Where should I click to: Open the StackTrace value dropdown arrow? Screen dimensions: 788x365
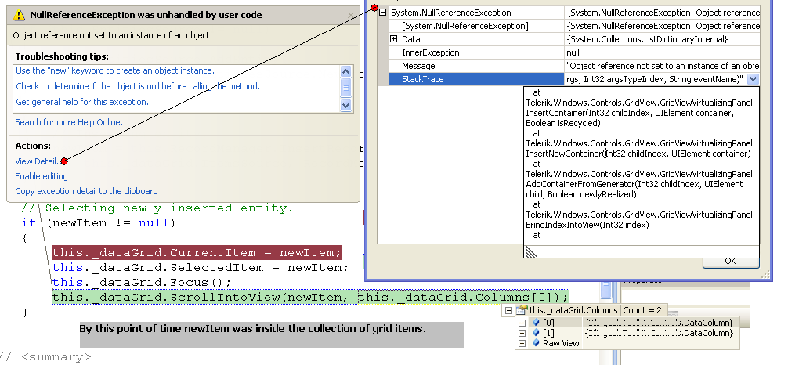click(753, 79)
